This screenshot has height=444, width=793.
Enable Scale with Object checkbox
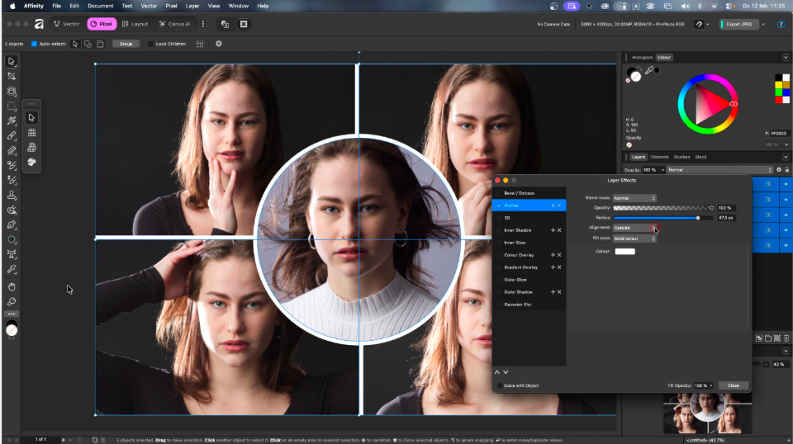pos(498,385)
